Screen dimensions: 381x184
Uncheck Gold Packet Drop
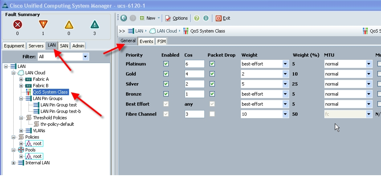click(x=212, y=74)
